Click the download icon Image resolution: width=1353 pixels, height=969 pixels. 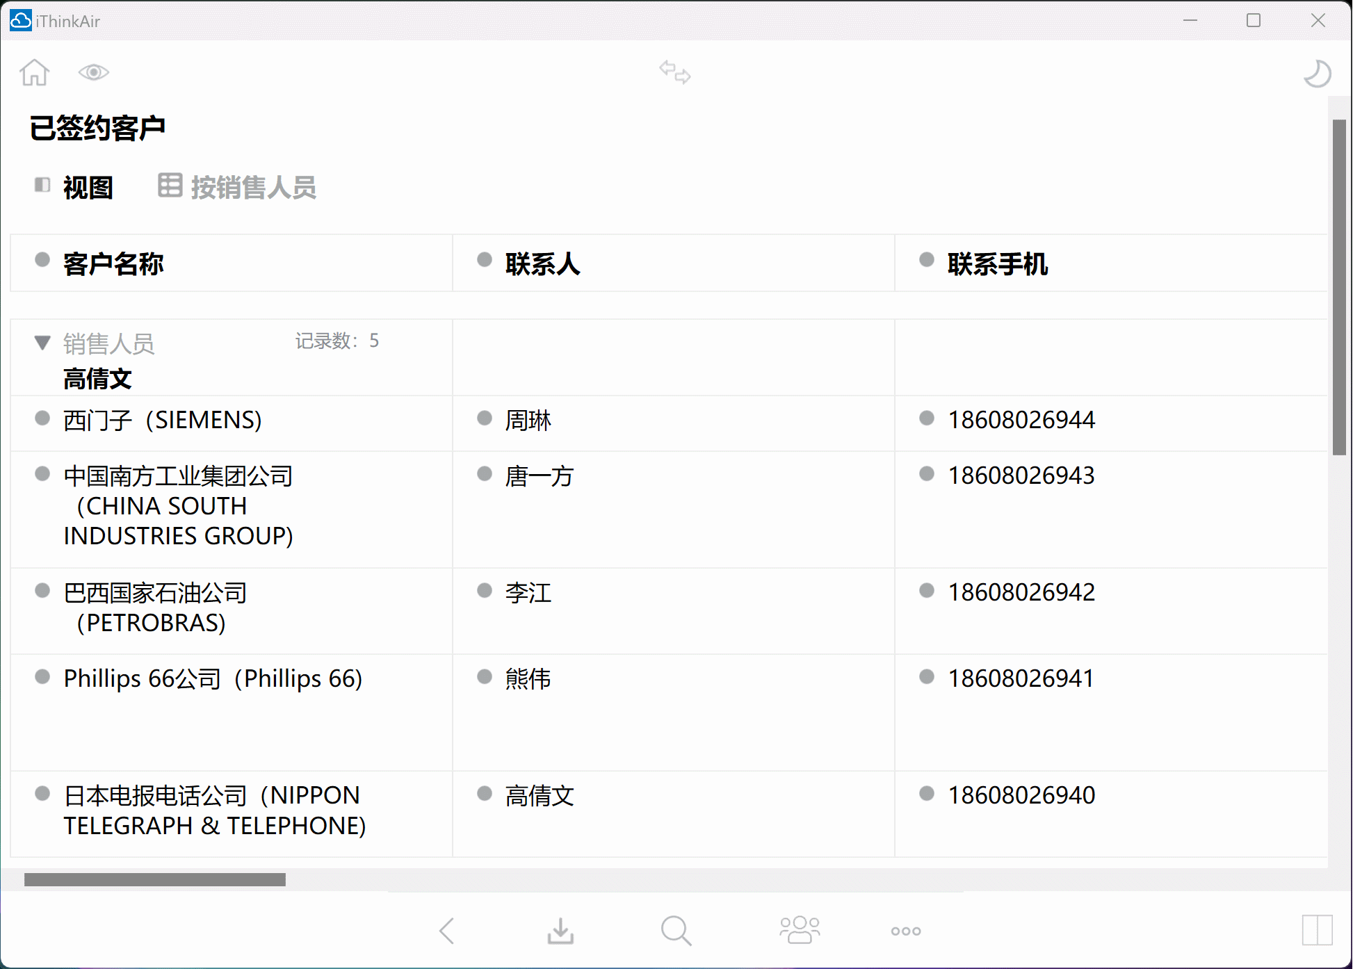[560, 931]
